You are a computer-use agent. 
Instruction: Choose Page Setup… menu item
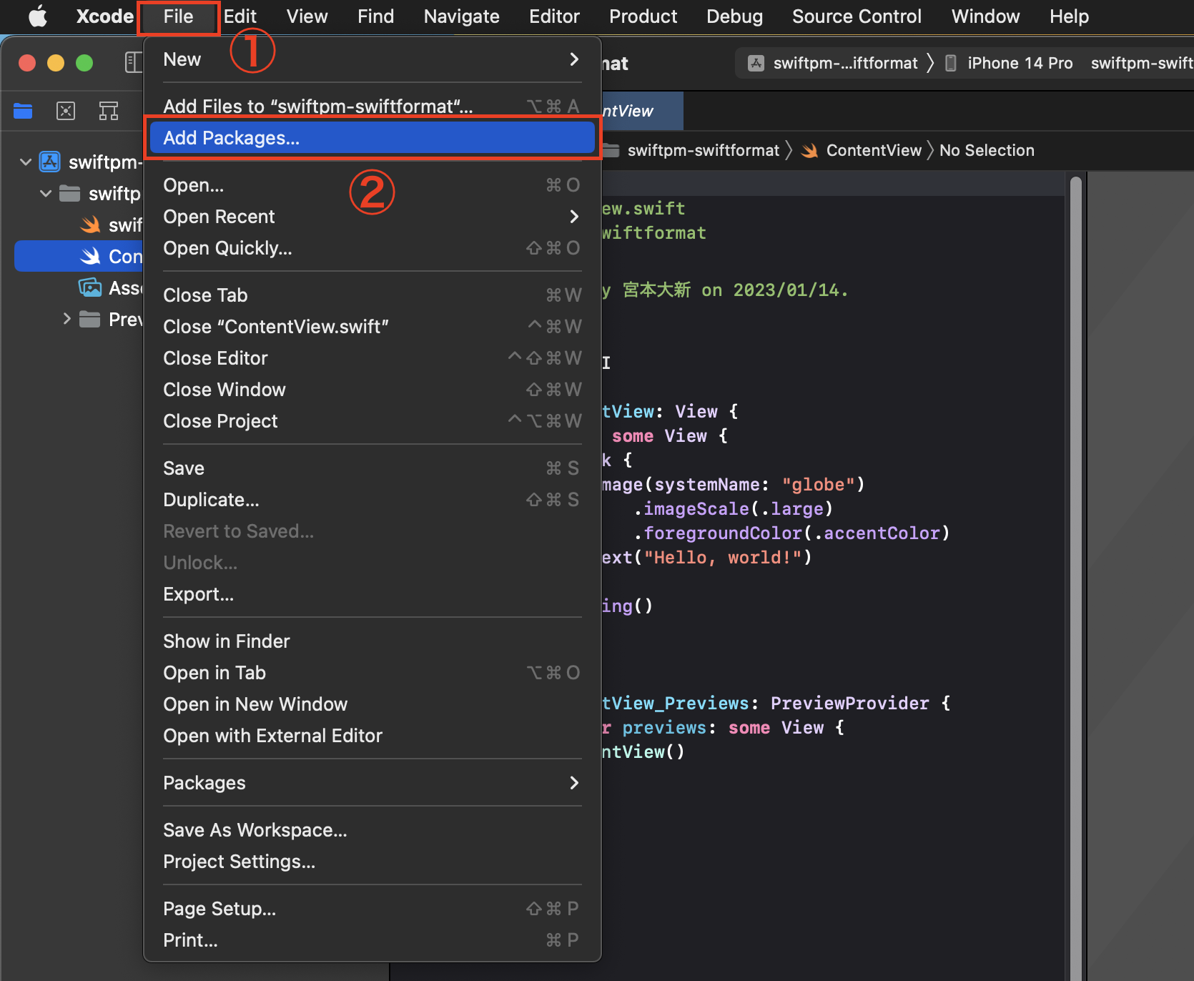click(x=372, y=909)
